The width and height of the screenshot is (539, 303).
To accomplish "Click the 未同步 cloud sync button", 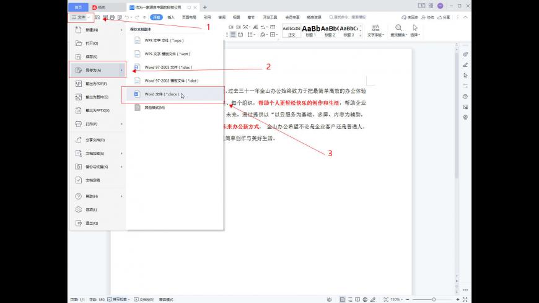I will click(x=410, y=17).
